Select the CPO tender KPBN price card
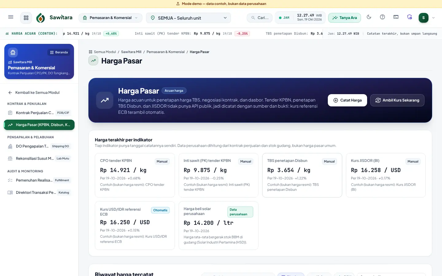 tap(135, 175)
